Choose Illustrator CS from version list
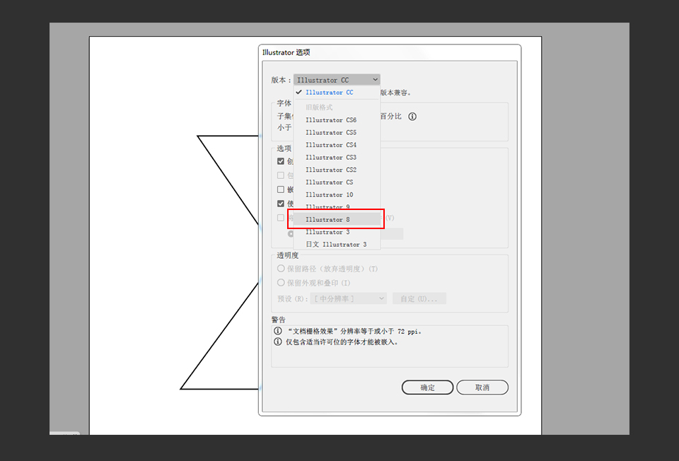Viewport: 679px width, 461px height. point(337,182)
